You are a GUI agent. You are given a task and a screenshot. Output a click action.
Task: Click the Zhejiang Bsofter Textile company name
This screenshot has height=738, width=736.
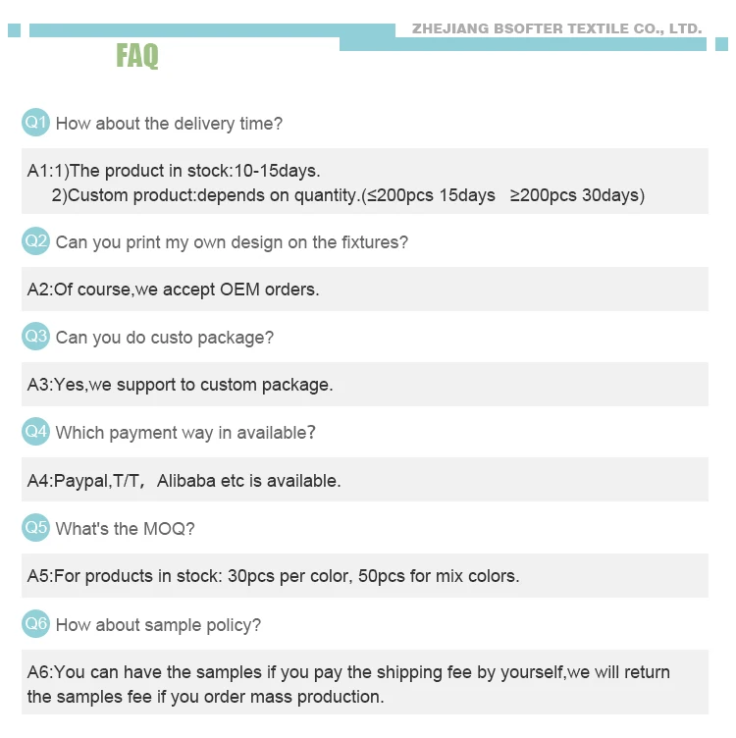pos(556,28)
